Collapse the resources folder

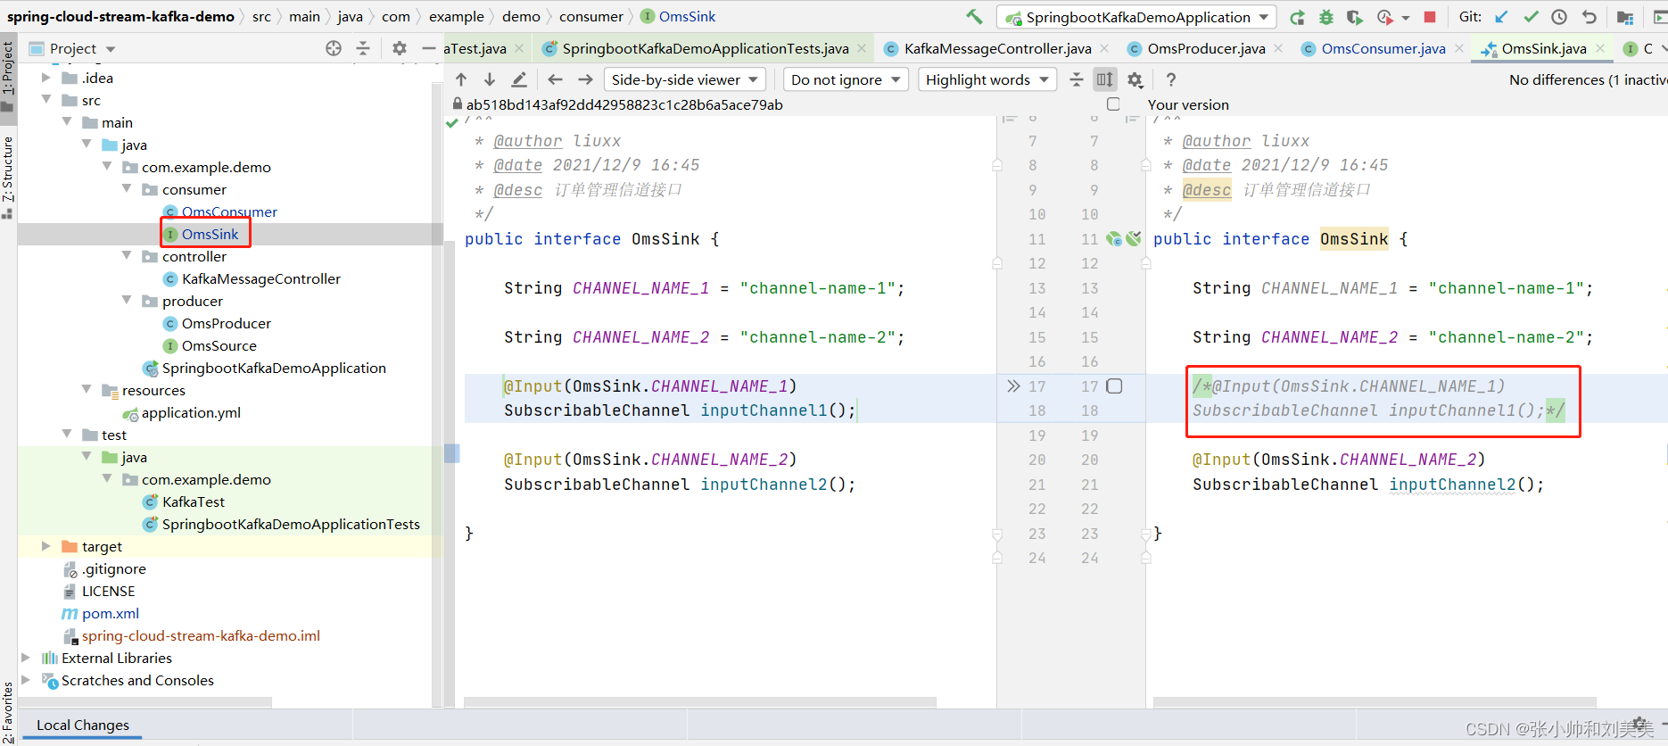(87, 390)
